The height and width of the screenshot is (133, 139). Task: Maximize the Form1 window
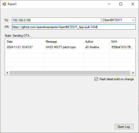pyautogui.click(x=121, y=4)
